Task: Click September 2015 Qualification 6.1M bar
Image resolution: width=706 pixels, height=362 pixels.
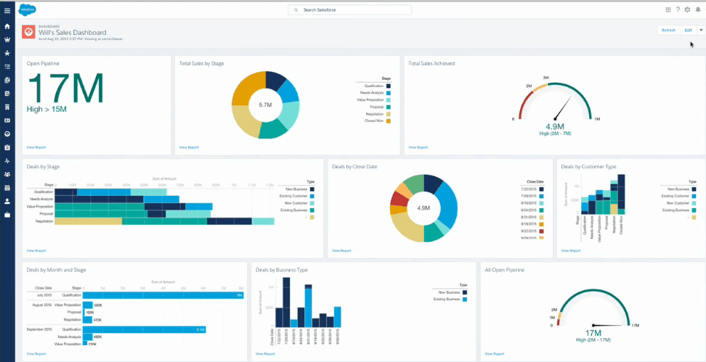Action: [144, 329]
